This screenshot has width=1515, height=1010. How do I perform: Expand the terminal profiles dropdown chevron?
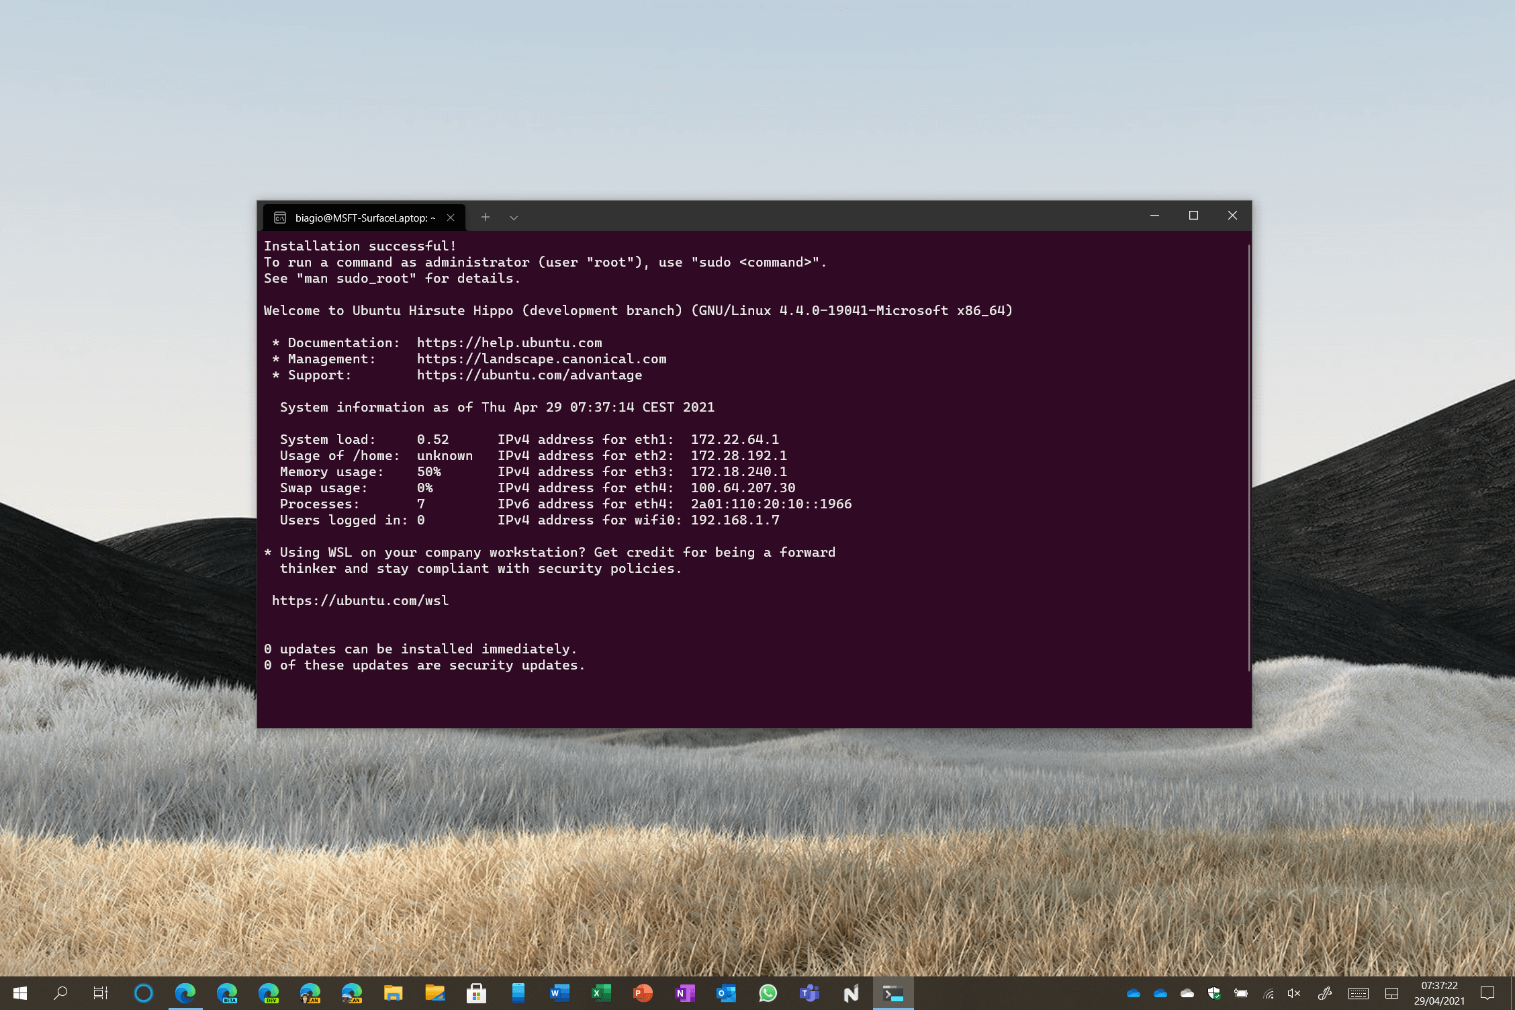(x=514, y=218)
